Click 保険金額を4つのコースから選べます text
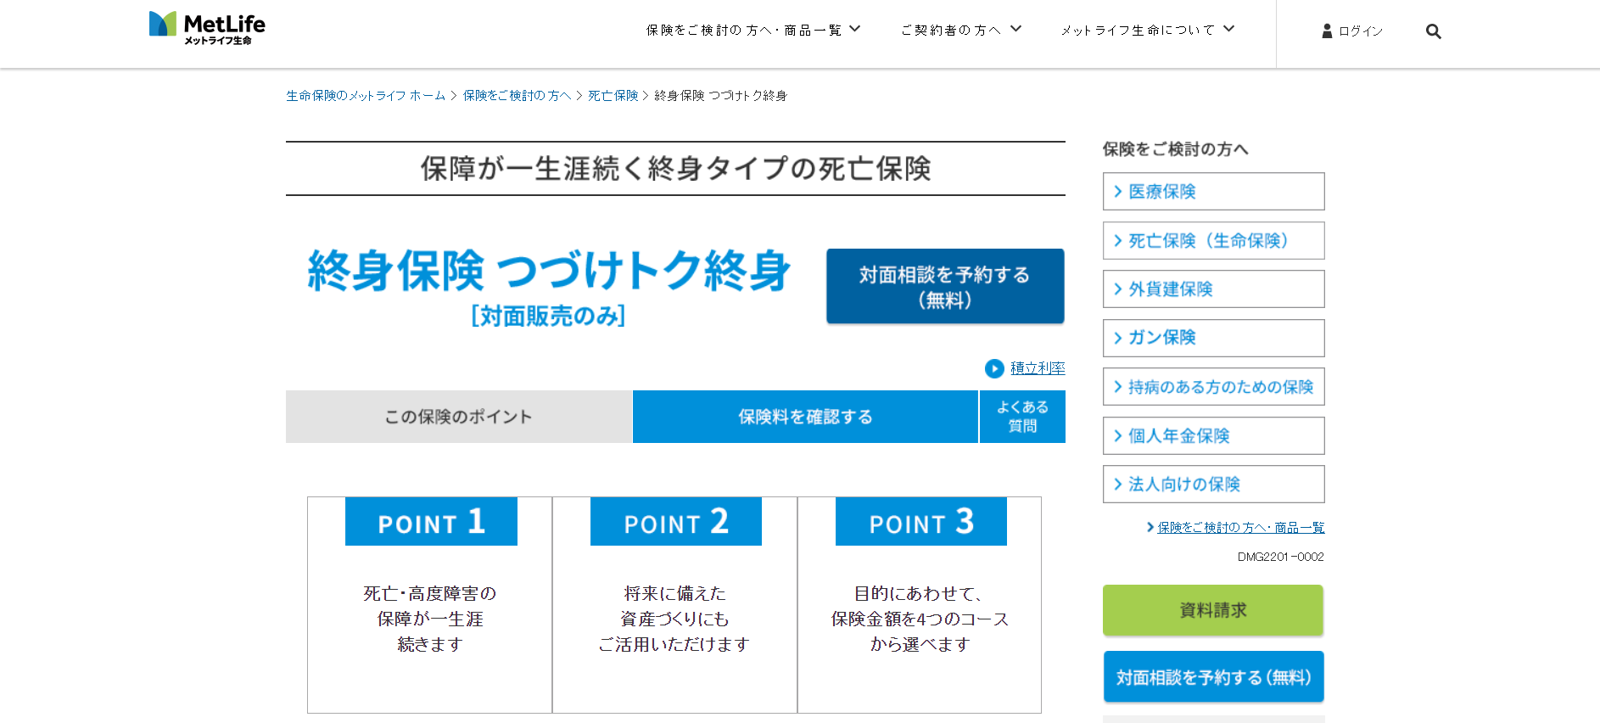The height and width of the screenshot is (723, 1600). (920, 632)
